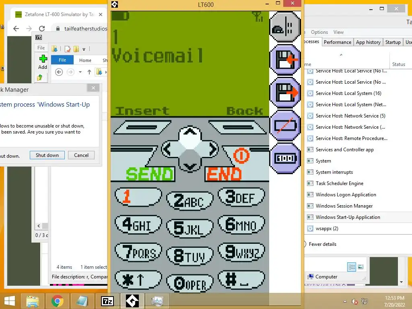This screenshot has width=412, height=309.
Task: Tap keypad key 5 JKL
Action: pyautogui.click(x=190, y=229)
